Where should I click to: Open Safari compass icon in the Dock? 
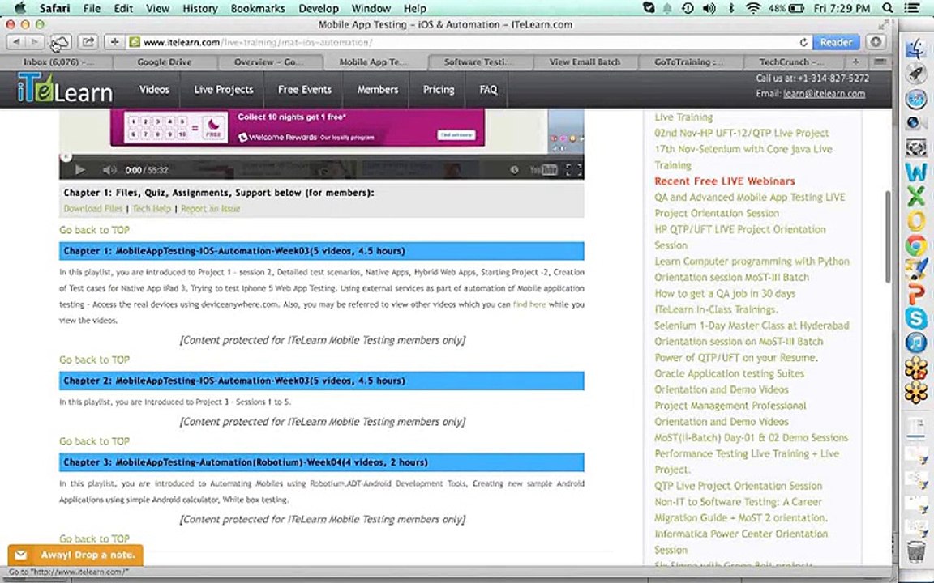916,99
